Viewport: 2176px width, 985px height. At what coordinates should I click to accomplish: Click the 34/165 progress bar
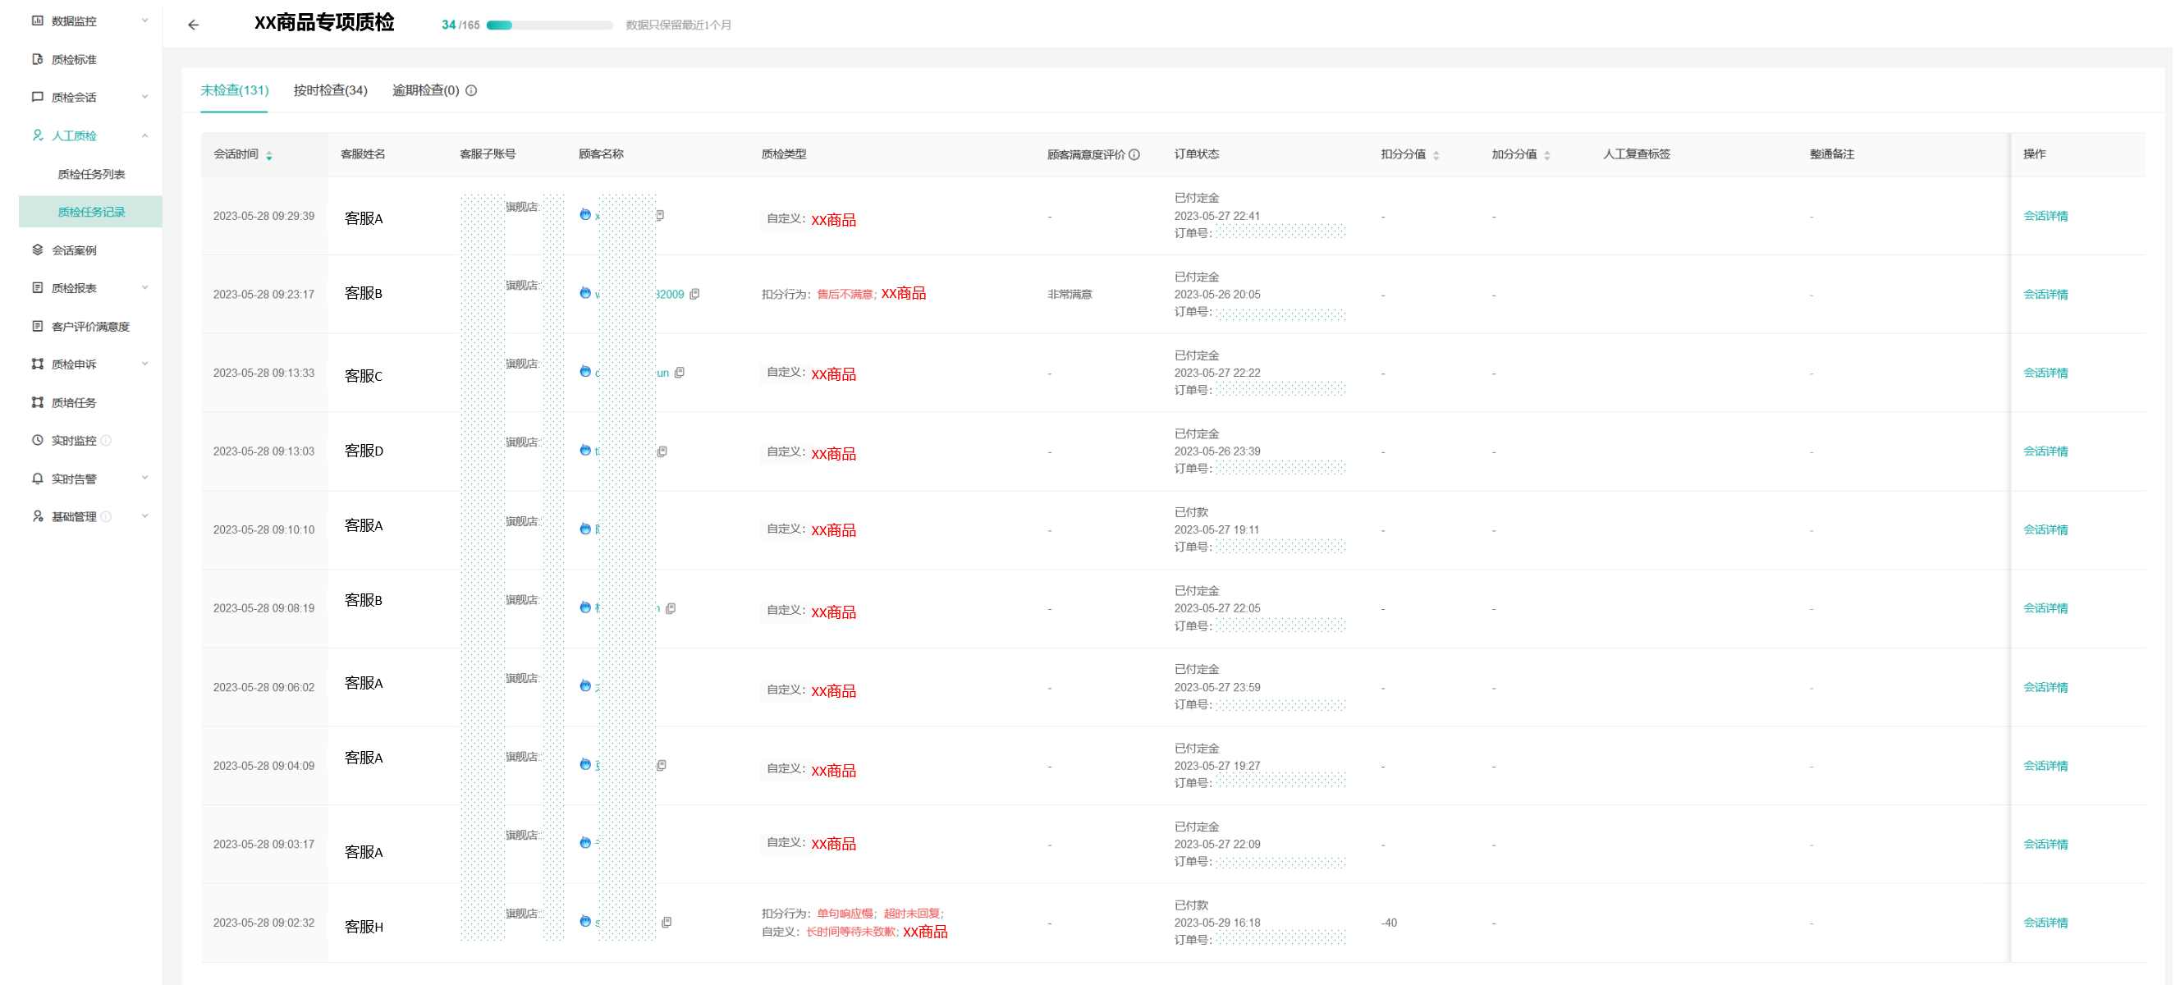click(550, 25)
